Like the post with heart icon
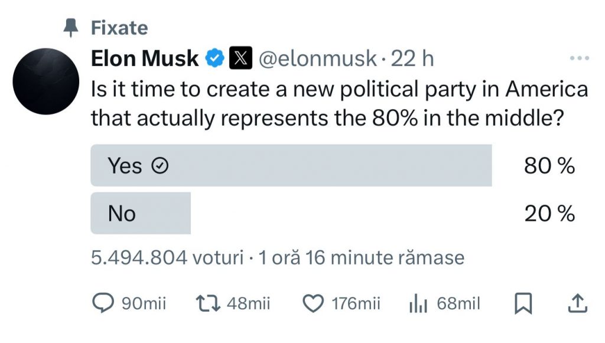Viewport: 605px width, 343px height. (x=313, y=303)
